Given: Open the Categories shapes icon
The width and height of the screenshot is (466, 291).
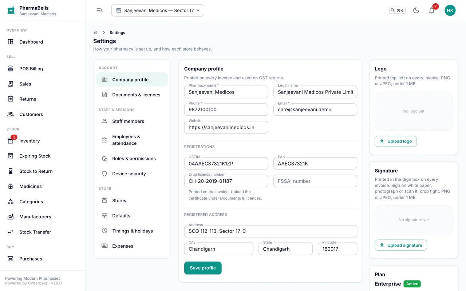Looking at the screenshot, I should coord(11,202).
